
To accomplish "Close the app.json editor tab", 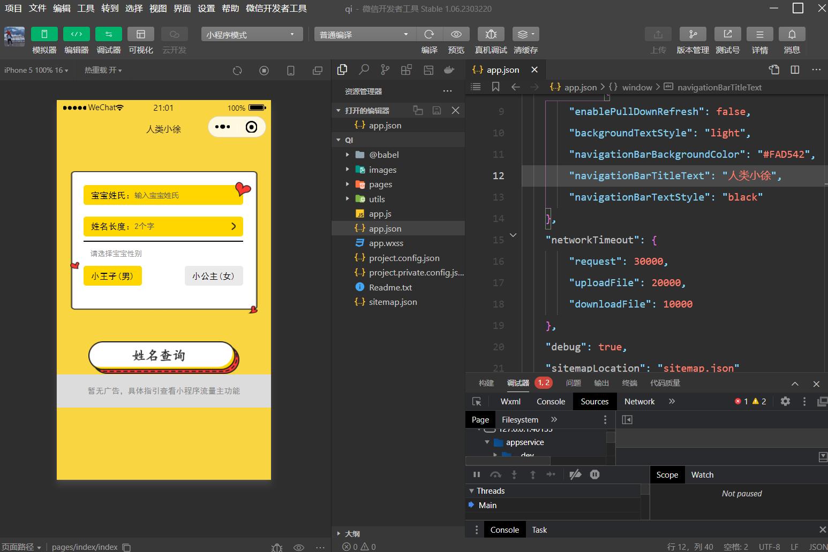I will (x=535, y=70).
